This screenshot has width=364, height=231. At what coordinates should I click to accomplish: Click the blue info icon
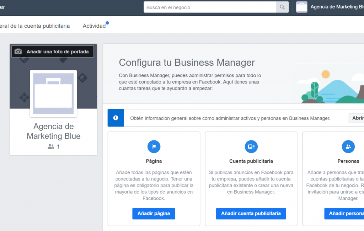(116, 118)
